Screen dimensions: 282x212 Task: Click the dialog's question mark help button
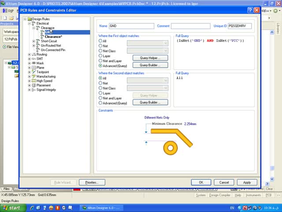(x=250, y=10)
